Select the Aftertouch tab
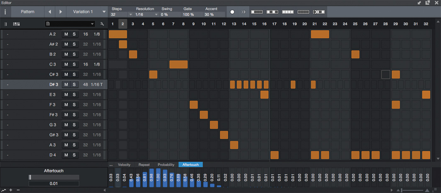 (x=191, y=165)
